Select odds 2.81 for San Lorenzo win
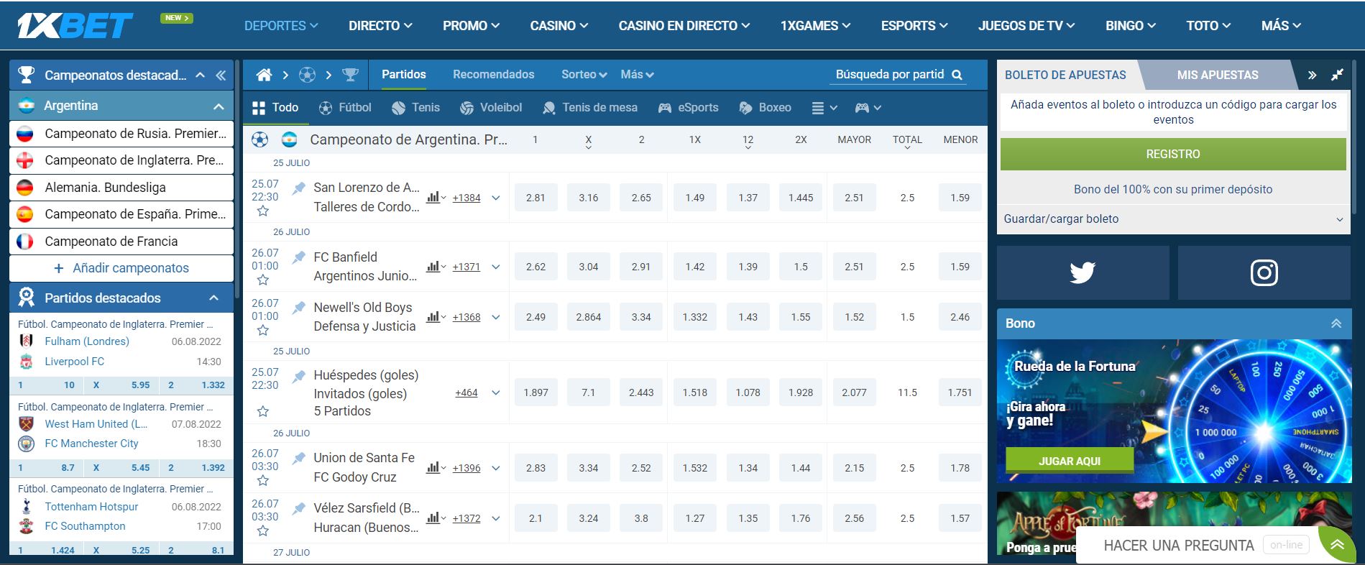Screen dimensions: 1365x565 [536, 198]
